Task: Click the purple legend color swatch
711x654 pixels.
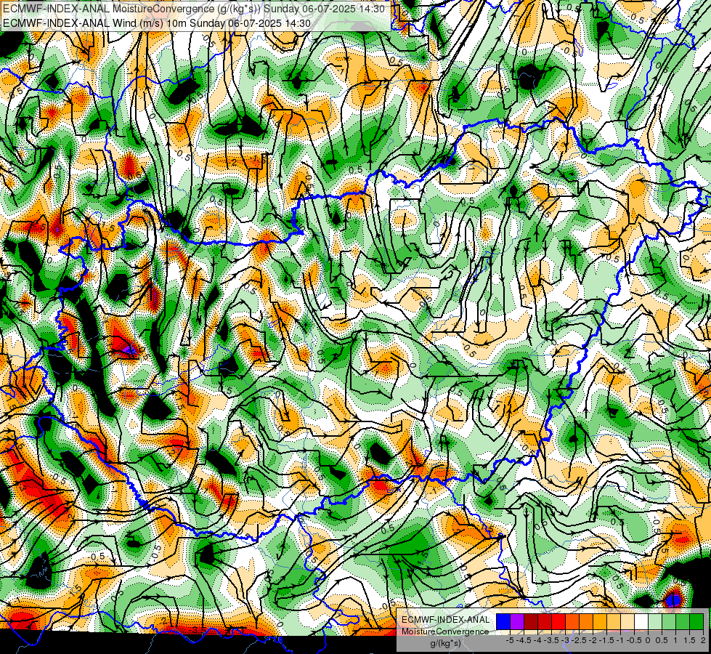Action: pyautogui.click(x=517, y=621)
